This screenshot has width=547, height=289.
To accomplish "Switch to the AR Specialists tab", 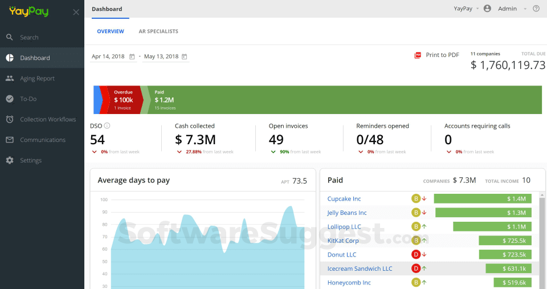I will [158, 31].
